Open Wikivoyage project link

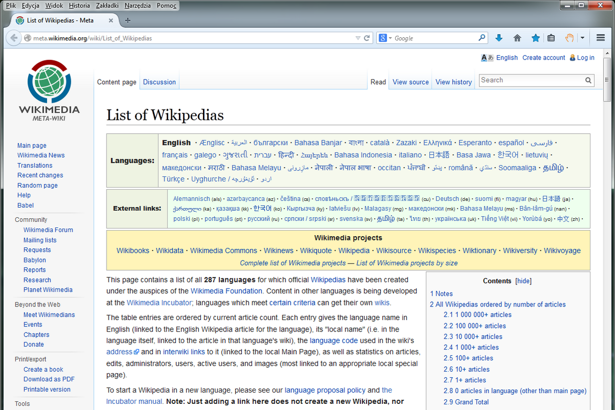562,251
